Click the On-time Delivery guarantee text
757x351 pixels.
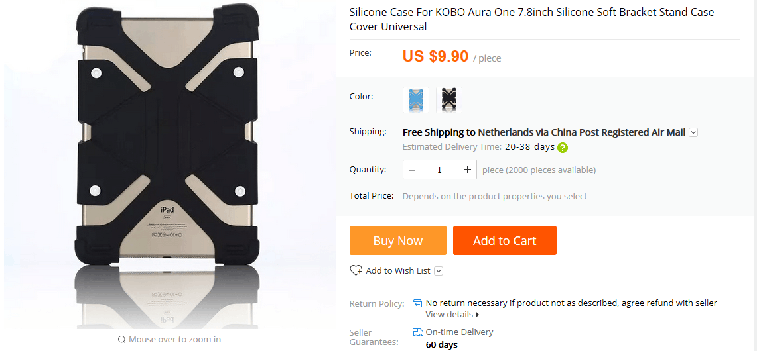pos(459,332)
